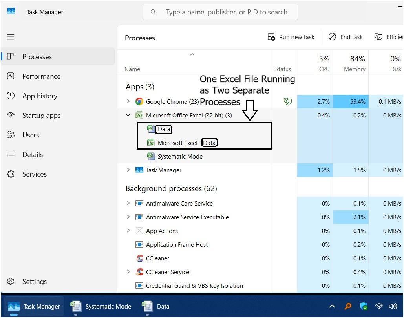Sort by the Name column header

click(x=194, y=63)
